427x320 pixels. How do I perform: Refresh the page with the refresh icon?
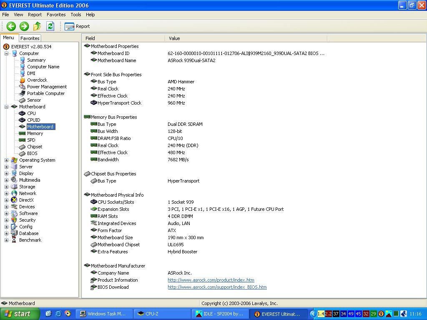click(50, 26)
